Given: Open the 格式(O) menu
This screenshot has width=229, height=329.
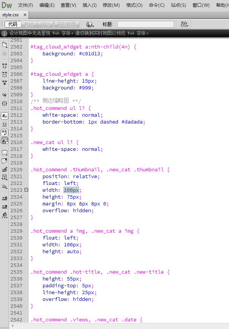Looking at the screenshot, I should (134, 5).
